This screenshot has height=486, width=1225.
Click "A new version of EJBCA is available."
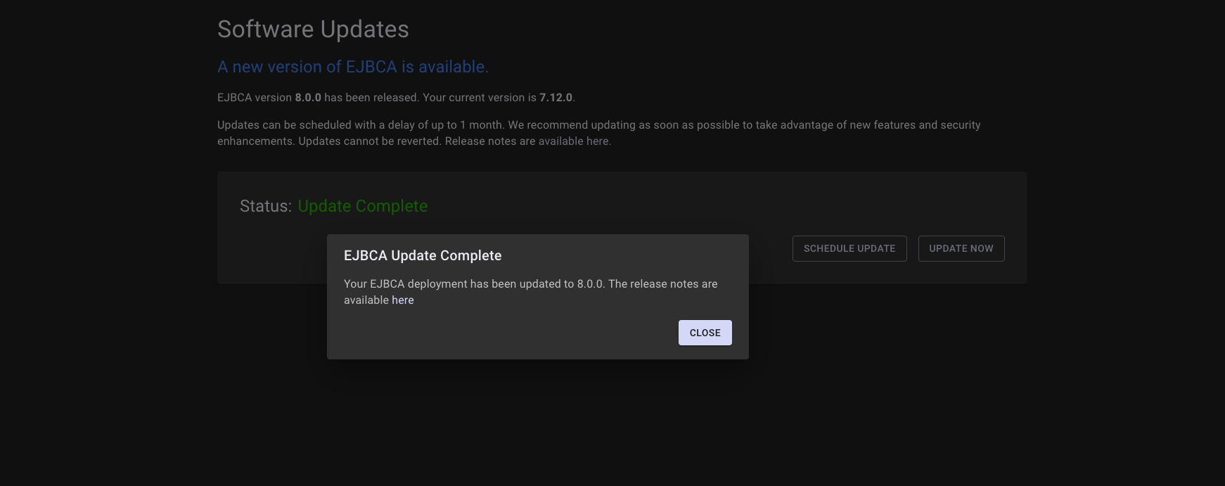tap(352, 67)
